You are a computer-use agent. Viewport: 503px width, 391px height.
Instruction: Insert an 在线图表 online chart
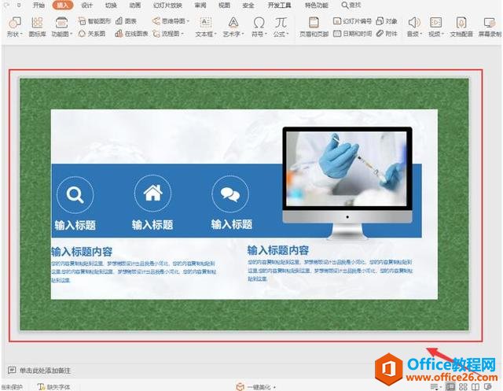(x=131, y=34)
